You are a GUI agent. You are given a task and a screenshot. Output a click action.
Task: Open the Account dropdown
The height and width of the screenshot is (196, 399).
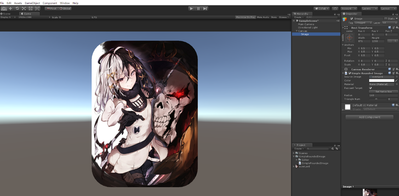point(349,9)
